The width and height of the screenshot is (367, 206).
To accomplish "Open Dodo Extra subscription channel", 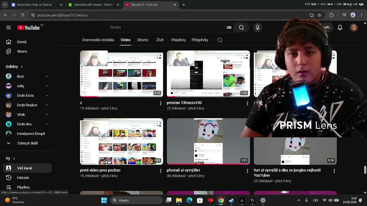I will [x=27, y=96].
